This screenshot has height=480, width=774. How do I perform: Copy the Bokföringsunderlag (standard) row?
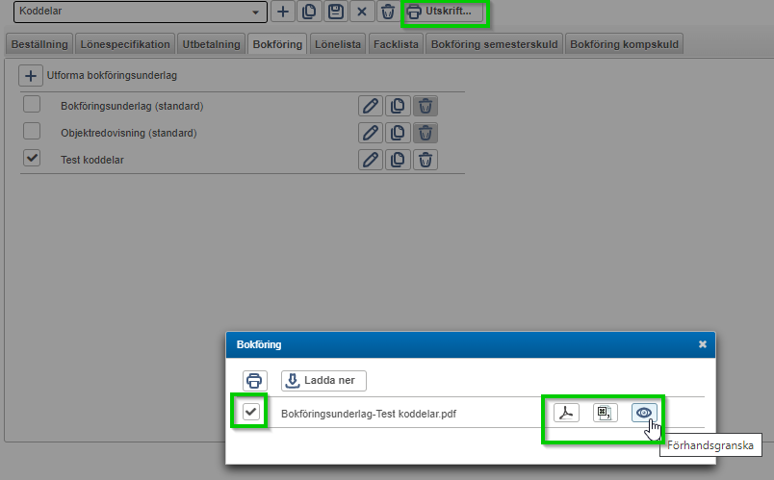pyautogui.click(x=398, y=106)
